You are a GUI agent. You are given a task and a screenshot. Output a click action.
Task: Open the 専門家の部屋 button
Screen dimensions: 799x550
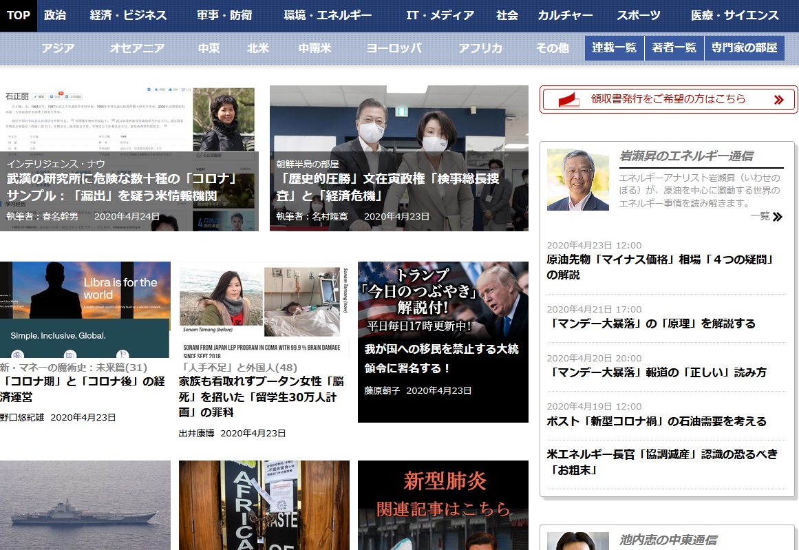pos(744,48)
